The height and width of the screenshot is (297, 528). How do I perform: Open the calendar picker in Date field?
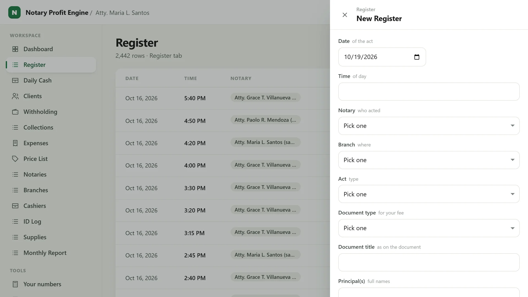(417, 57)
